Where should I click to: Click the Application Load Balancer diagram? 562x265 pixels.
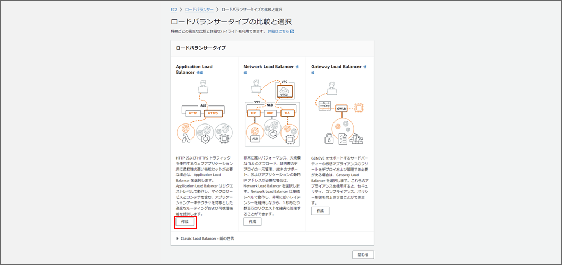(x=205, y=112)
